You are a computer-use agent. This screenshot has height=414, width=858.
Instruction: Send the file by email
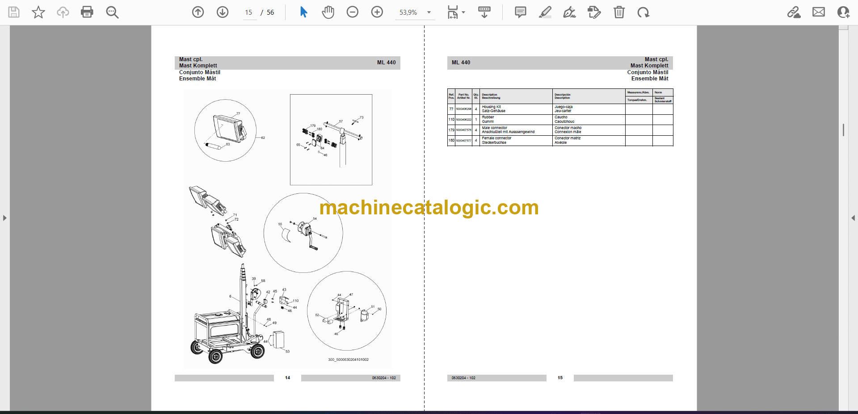pos(819,12)
